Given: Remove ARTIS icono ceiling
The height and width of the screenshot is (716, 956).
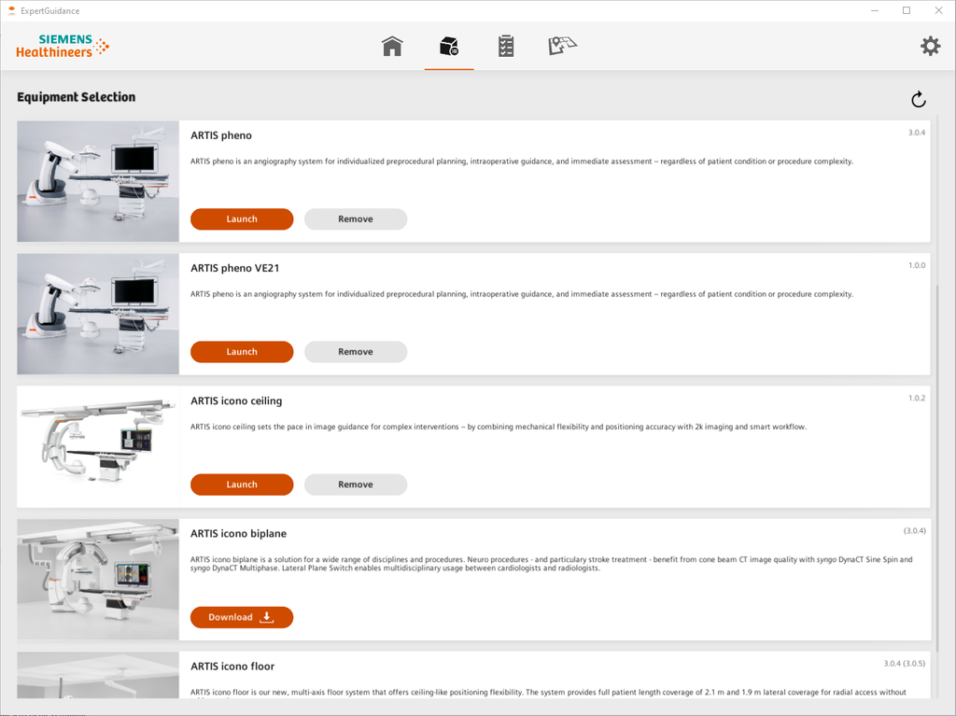Looking at the screenshot, I should 356,484.
